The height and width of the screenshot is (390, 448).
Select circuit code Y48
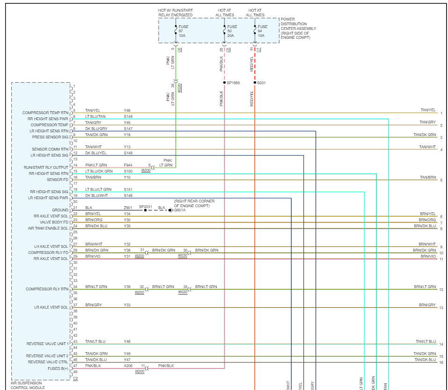coord(127,341)
